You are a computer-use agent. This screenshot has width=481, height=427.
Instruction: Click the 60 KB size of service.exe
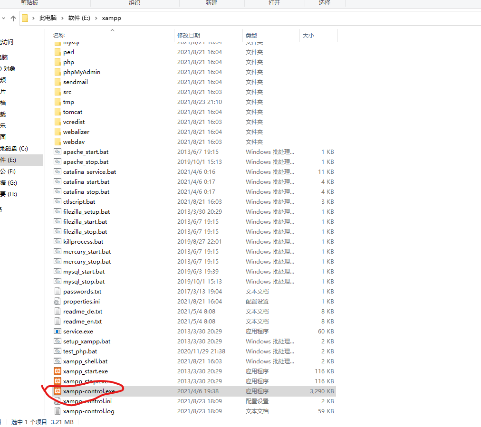point(326,332)
